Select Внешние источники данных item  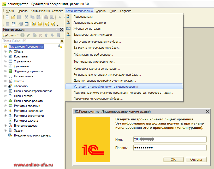[32, 135]
